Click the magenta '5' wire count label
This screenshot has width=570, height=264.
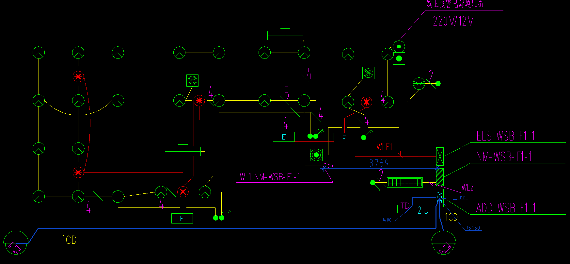pos(287,93)
